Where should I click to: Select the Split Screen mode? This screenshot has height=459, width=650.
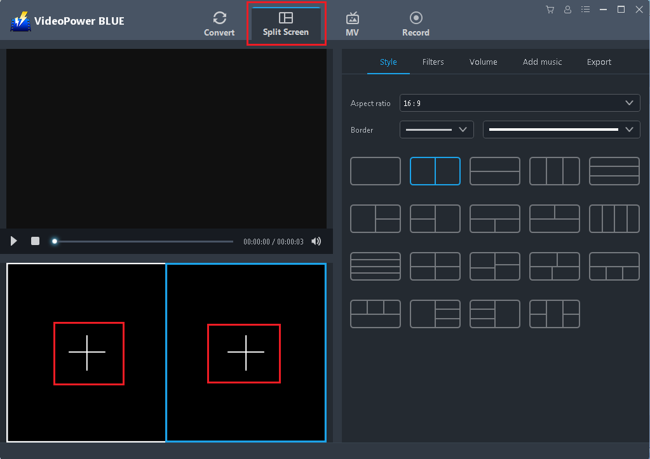[x=286, y=23]
